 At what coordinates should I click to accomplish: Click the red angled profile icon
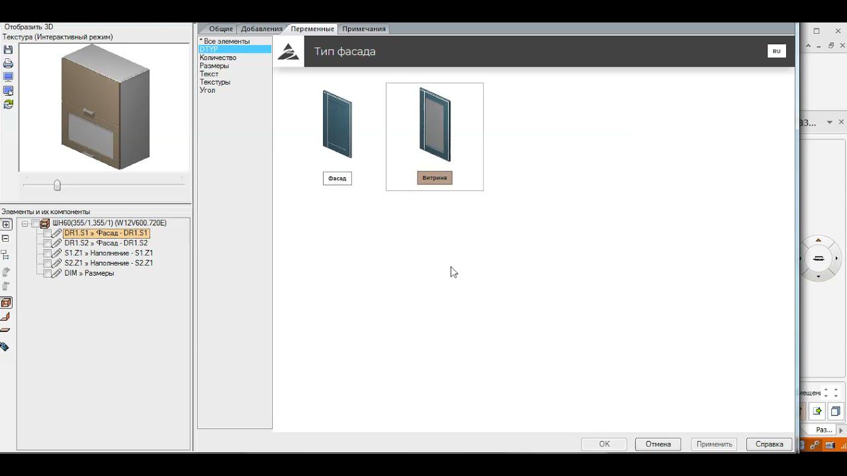pyautogui.click(x=5, y=317)
